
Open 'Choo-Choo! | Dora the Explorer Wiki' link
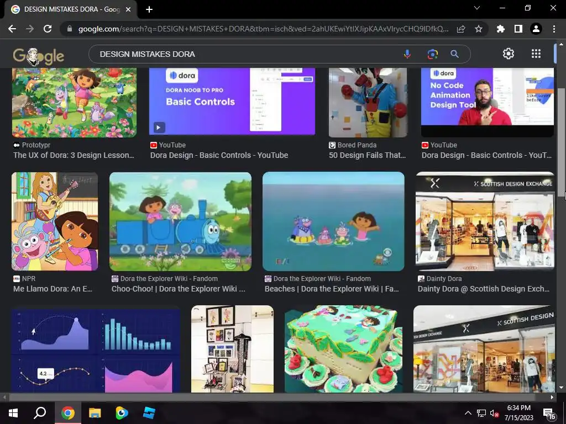(x=179, y=289)
